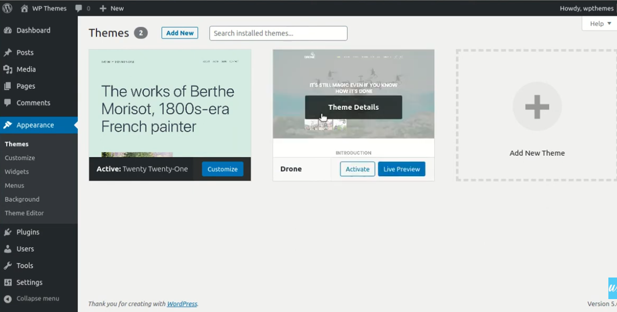Click the WordPress logo icon

pos(8,8)
